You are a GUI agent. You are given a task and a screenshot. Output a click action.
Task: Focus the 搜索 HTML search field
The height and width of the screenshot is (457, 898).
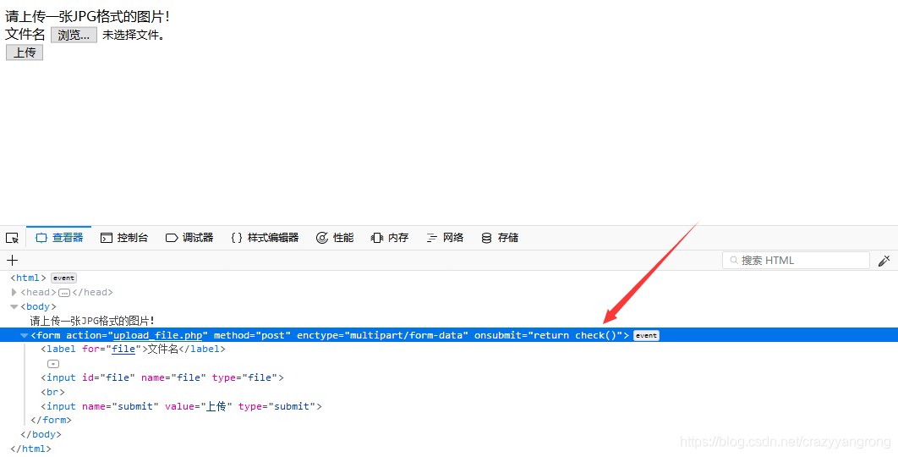click(796, 261)
